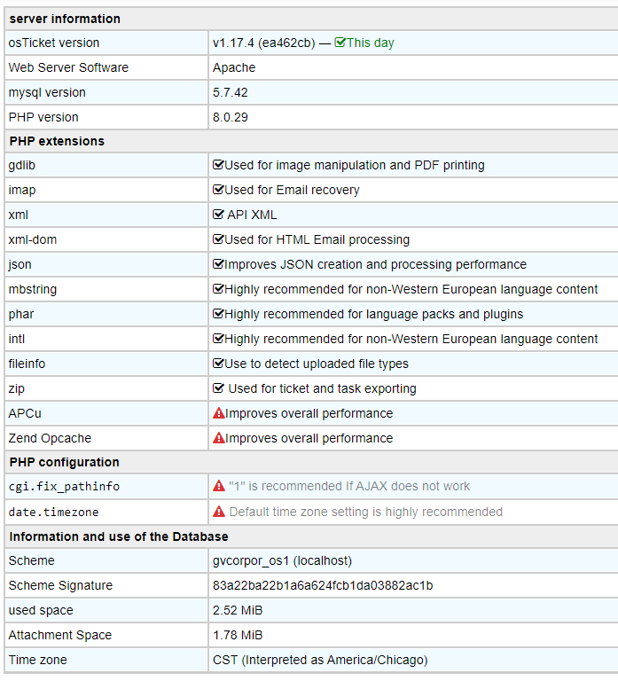Image resolution: width=618 pixels, height=681 pixels.
Task: Click the json extension check mark
Action: coord(218,263)
